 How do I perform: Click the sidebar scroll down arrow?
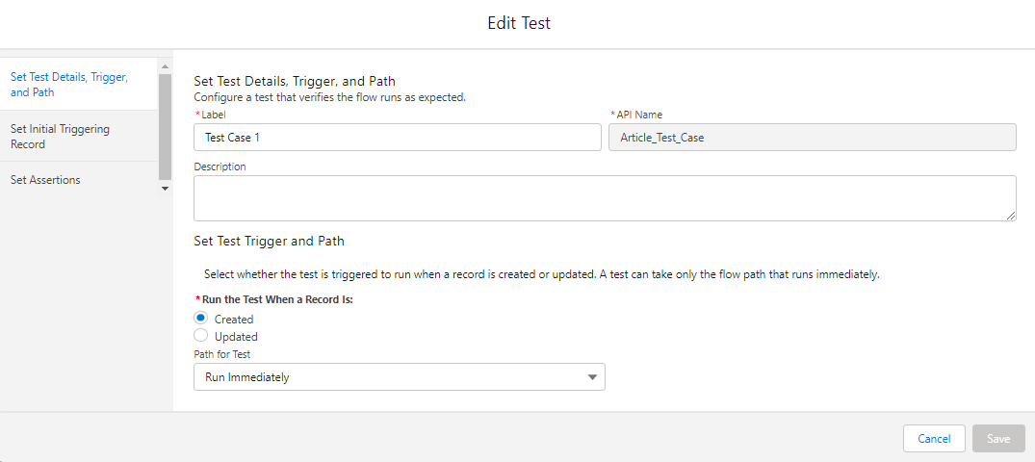coord(165,188)
